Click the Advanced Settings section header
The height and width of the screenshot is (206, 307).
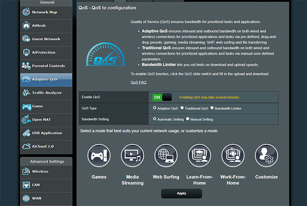coord(47,162)
